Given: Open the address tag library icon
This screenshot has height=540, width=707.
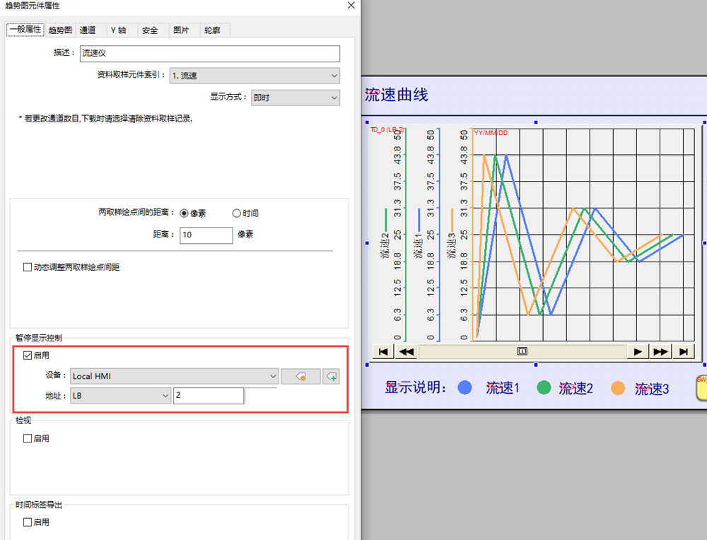Looking at the screenshot, I should [x=300, y=377].
